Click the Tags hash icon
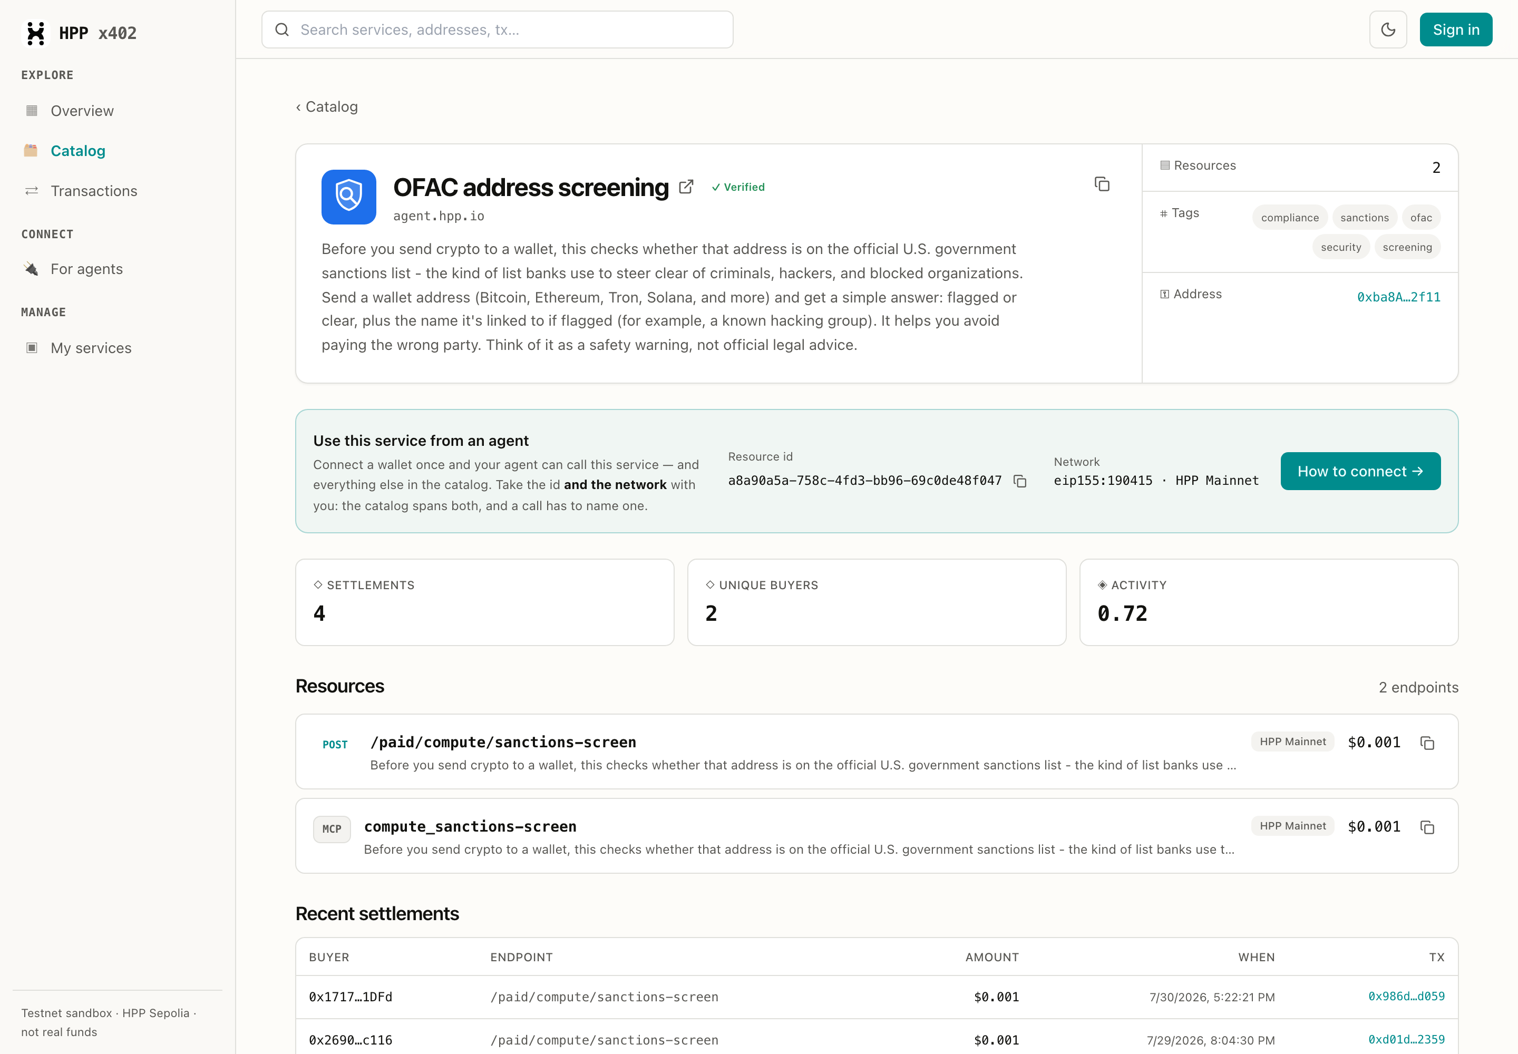Screen dimensions: 1518x1054 coord(1163,213)
